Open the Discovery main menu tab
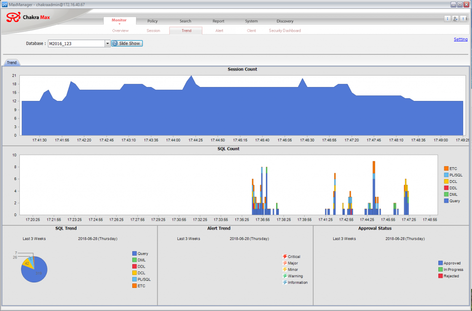 point(285,21)
